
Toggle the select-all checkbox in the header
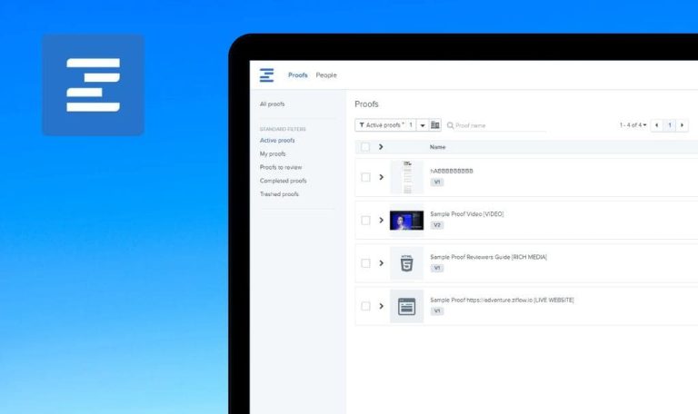(365, 147)
